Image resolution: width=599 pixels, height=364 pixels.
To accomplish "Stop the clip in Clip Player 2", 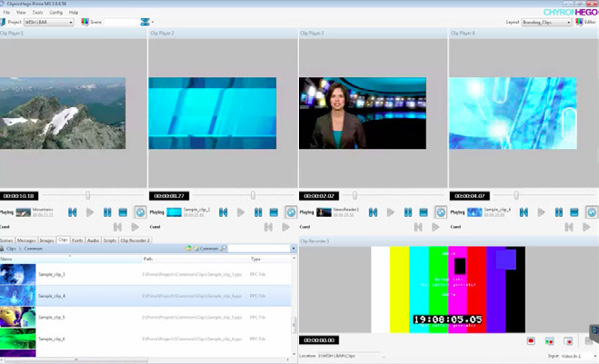I will (x=274, y=212).
